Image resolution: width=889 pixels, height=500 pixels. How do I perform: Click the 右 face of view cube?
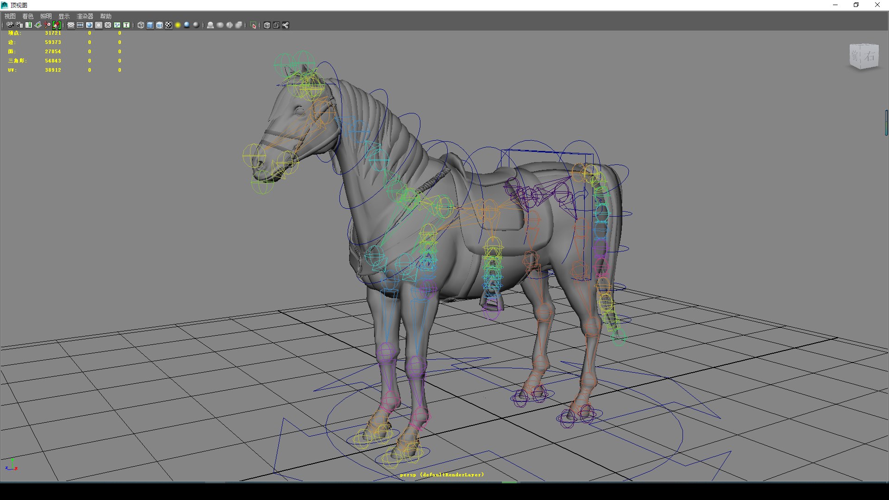click(870, 57)
